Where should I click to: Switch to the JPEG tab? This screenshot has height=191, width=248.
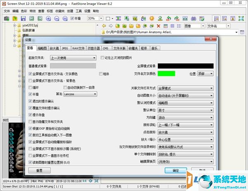pos(65,48)
